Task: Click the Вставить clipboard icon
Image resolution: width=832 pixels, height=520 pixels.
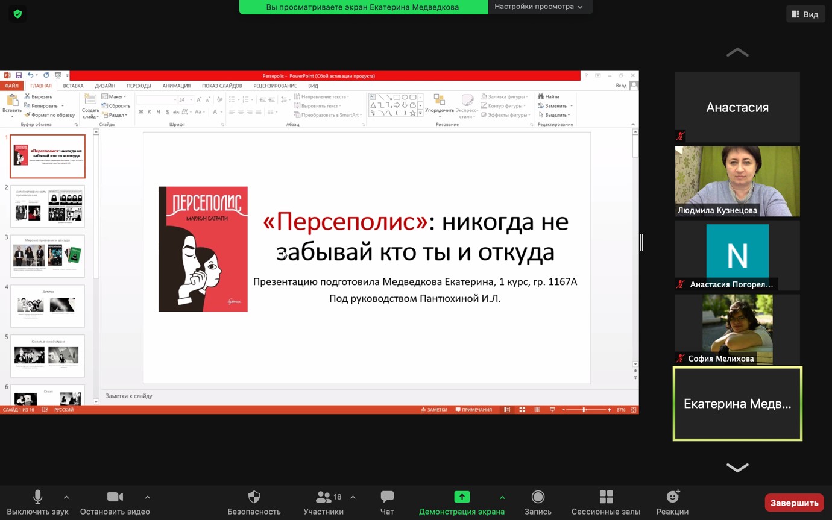Action: click(12, 100)
